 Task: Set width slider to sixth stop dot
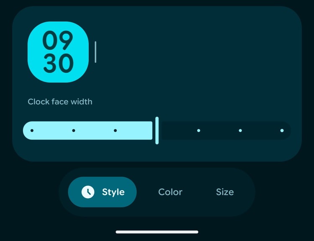tap(240, 131)
